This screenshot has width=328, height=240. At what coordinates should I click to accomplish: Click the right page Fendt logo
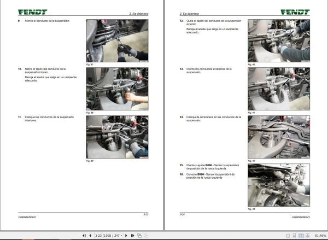295,12
